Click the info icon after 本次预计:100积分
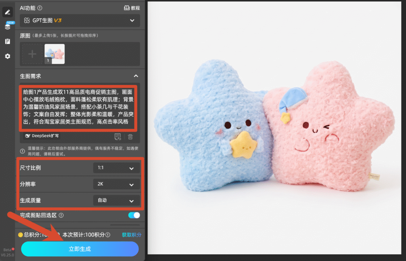 point(108,235)
